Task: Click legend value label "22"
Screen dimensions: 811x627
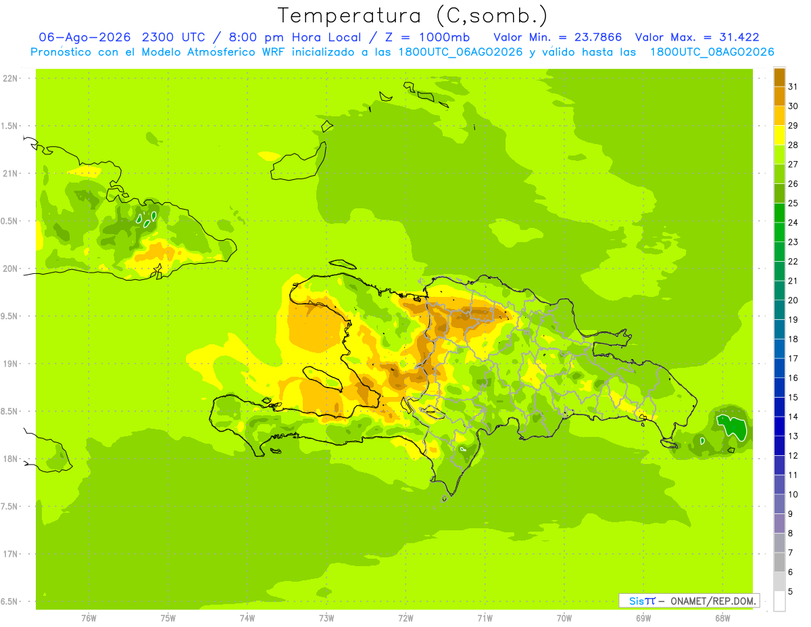Action: [x=793, y=261]
